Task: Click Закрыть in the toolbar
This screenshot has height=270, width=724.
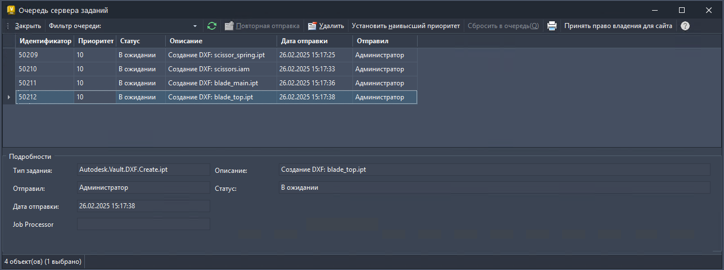Action: point(28,26)
